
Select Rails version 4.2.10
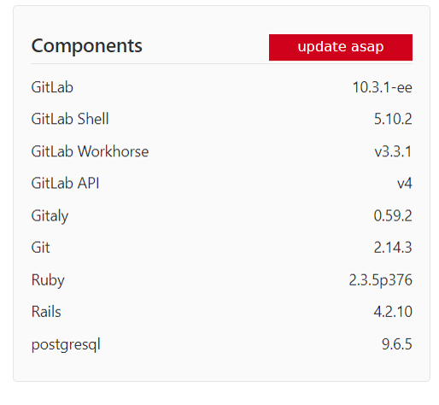click(x=393, y=312)
